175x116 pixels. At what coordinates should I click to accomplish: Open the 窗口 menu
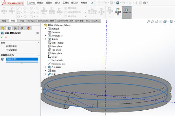(75, 3)
